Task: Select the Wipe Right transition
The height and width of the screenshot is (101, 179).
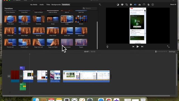Action: click(24, 31)
